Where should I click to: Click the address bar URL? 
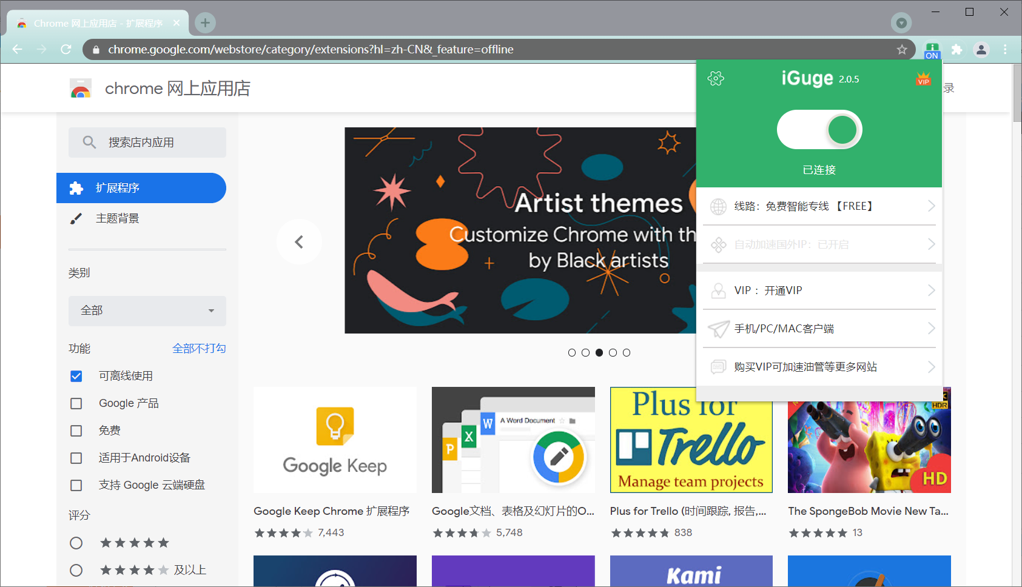tap(311, 50)
